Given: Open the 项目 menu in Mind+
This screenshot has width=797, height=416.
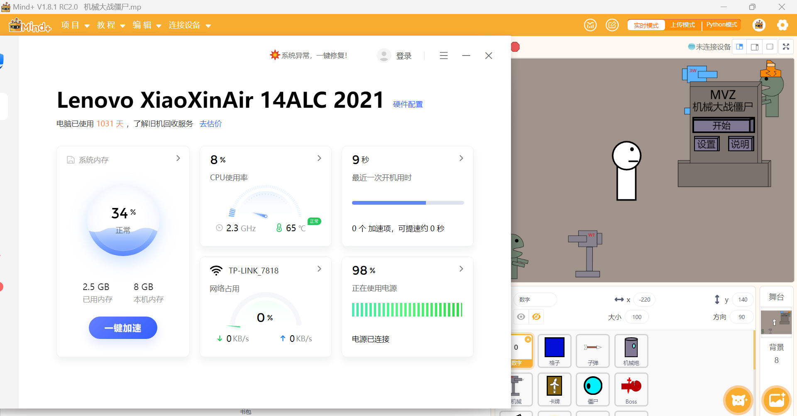Looking at the screenshot, I should [75, 25].
